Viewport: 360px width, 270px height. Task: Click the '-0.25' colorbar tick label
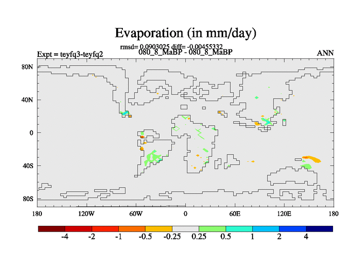point(172,237)
